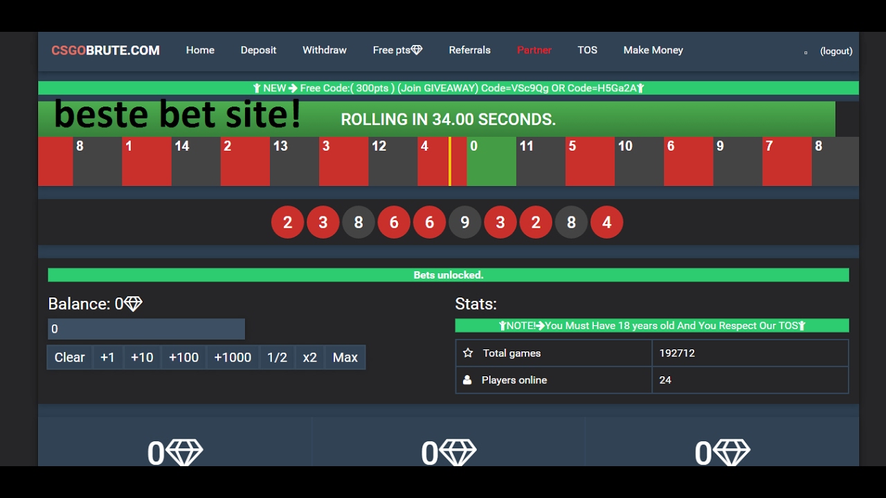The image size is (886, 498).
Task: Click the logout link
Action: tap(836, 51)
